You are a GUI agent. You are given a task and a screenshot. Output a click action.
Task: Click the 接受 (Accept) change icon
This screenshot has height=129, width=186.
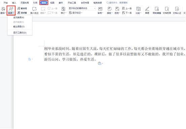pos(110,9)
